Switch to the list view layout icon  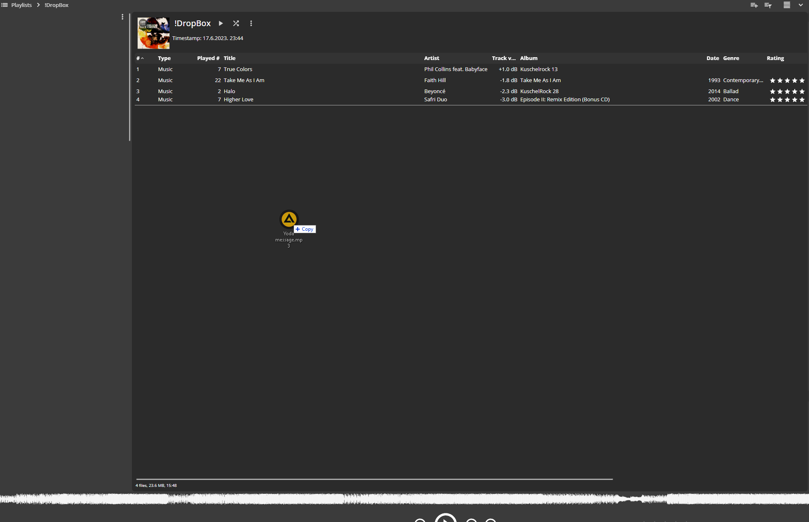point(787,5)
